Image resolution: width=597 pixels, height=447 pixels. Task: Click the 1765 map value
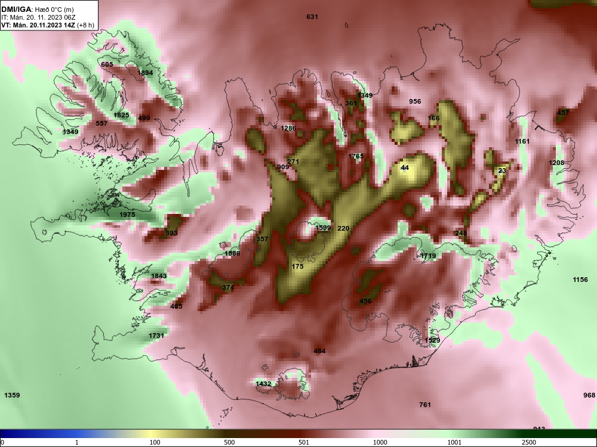tap(356, 156)
